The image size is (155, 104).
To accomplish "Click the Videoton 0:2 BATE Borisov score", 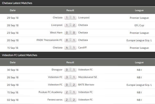I will (x=70, y=85).
